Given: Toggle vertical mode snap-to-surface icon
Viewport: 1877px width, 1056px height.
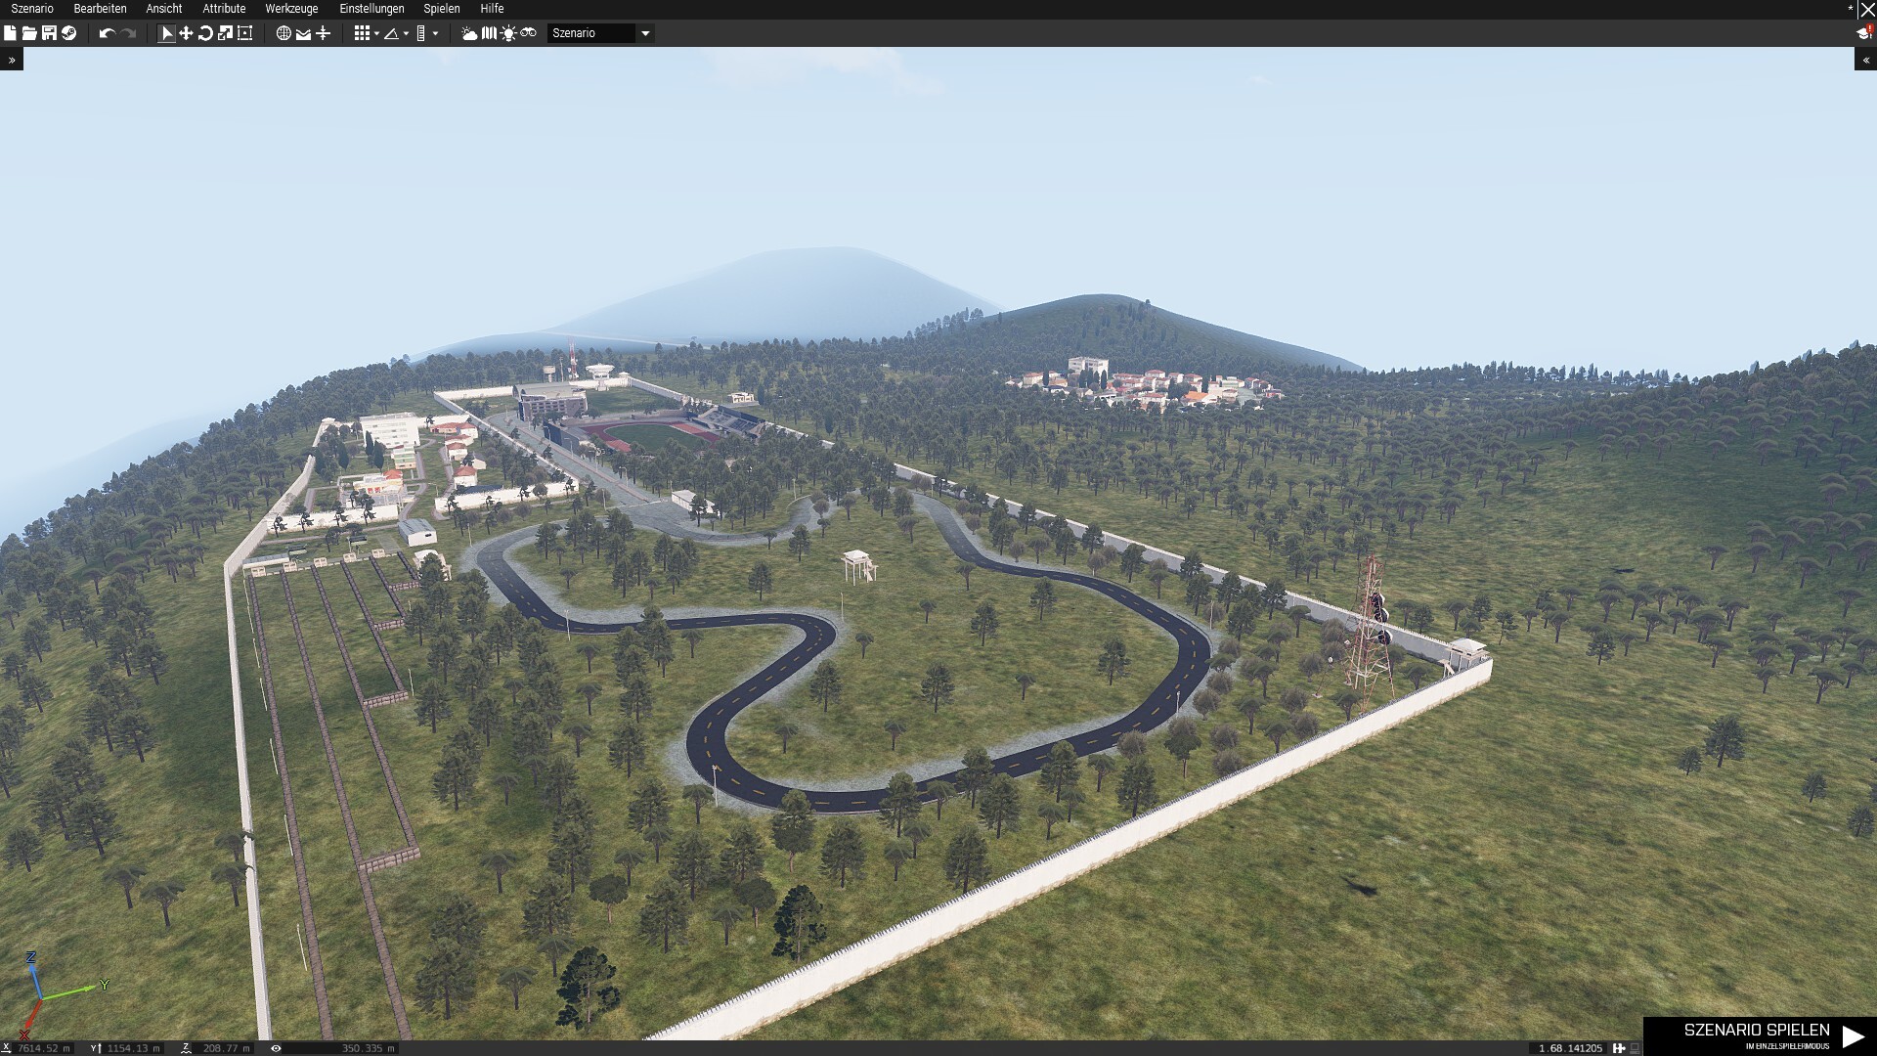Looking at the screenshot, I should pyautogui.click(x=323, y=33).
